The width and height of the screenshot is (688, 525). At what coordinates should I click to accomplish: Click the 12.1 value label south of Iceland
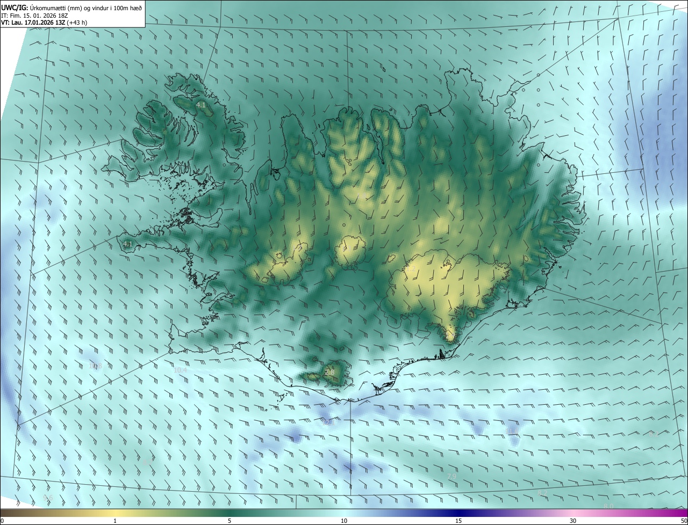(x=328, y=422)
